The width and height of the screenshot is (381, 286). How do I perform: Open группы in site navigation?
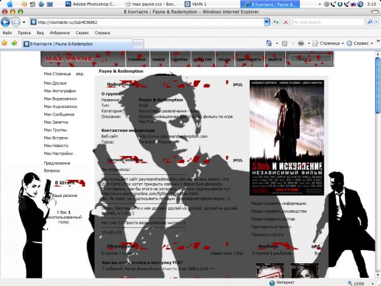179,59
